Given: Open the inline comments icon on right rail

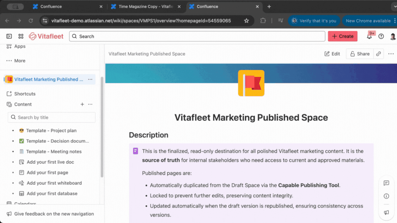Looking at the screenshot, I should click(386, 183).
